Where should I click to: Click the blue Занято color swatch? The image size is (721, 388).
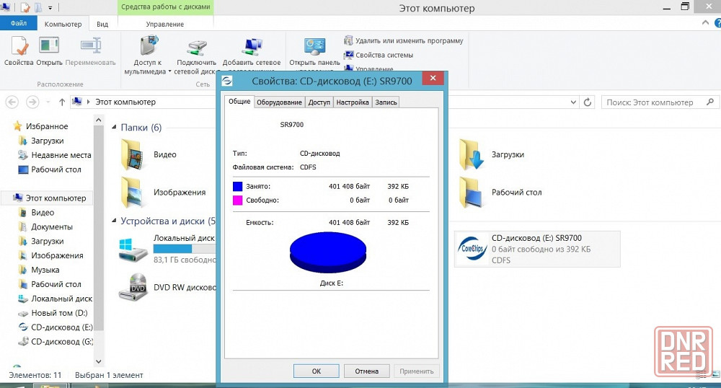pyautogui.click(x=238, y=187)
